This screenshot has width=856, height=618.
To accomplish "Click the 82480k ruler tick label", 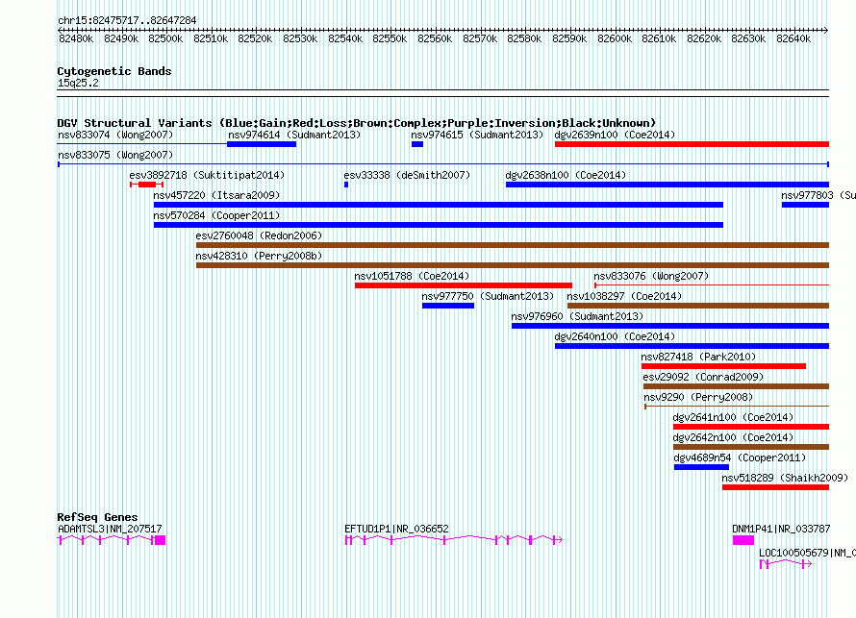I will [x=76, y=38].
